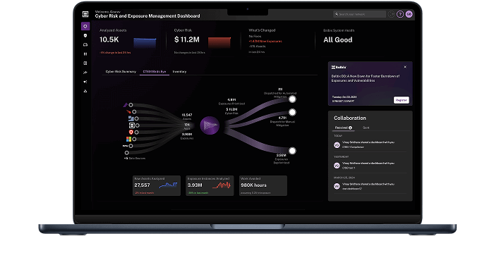
Task: Click the Data Sources label
Action: [x=135, y=159]
